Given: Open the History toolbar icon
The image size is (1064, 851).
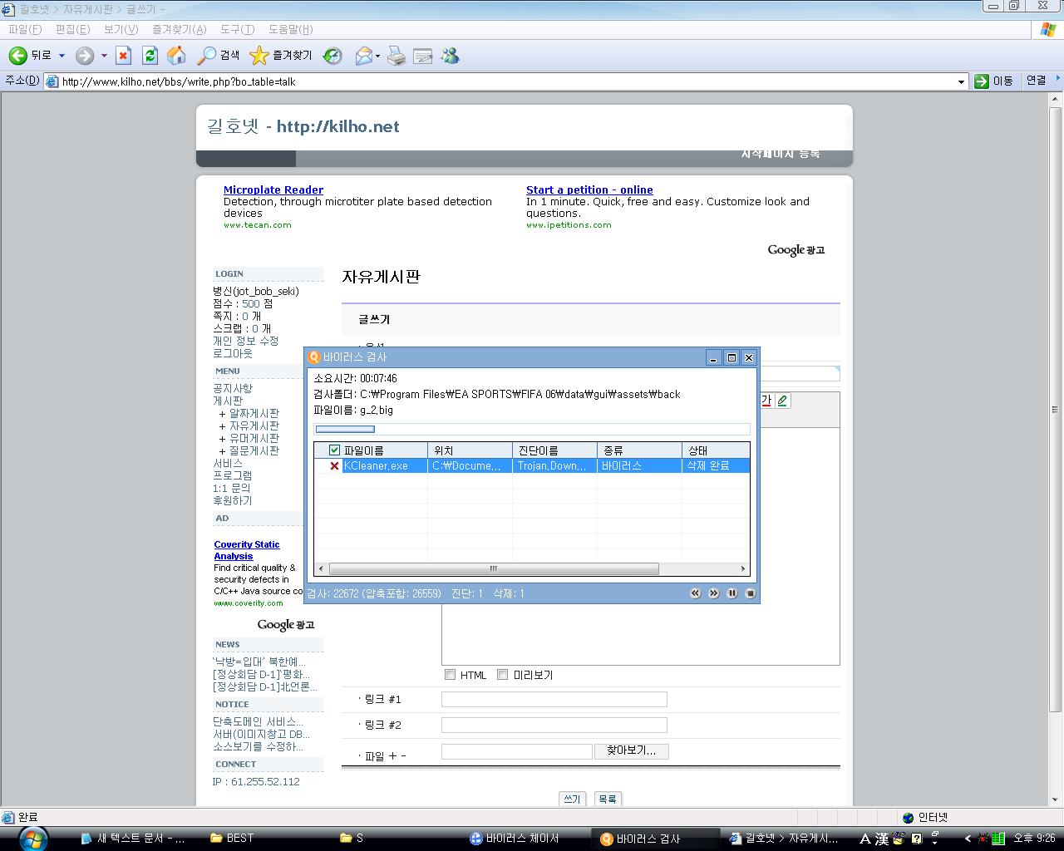Looking at the screenshot, I should coord(332,56).
